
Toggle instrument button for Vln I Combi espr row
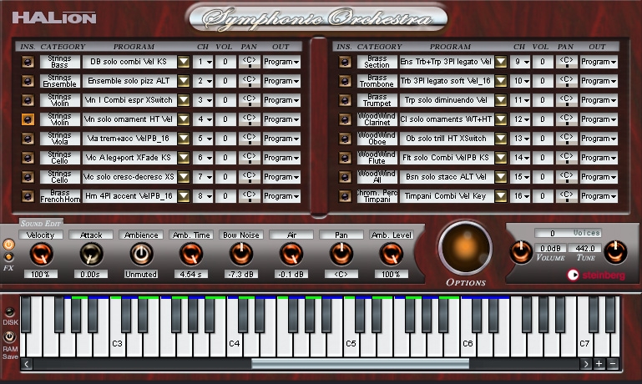(x=28, y=100)
